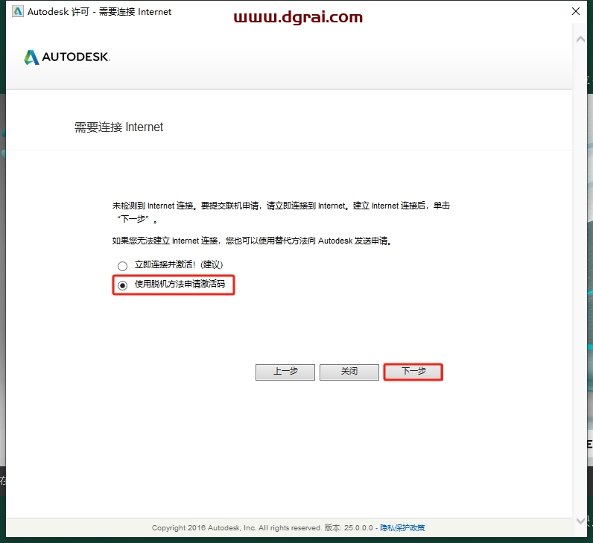Click the text starting '如果您无法建立 Internet 连接'

(x=253, y=241)
